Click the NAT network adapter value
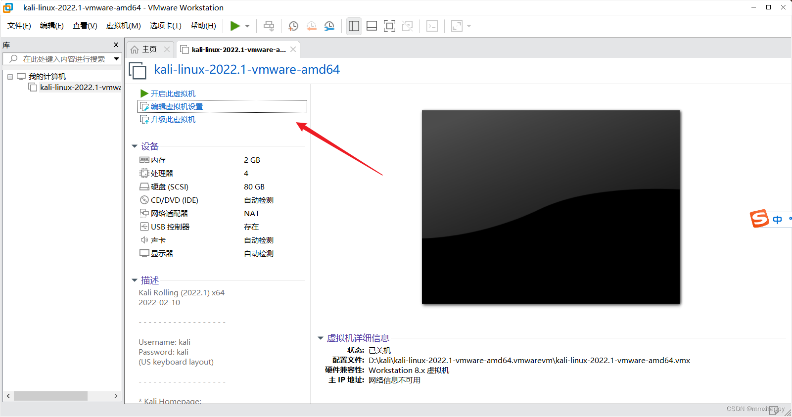The height and width of the screenshot is (417, 792). [x=252, y=214]
